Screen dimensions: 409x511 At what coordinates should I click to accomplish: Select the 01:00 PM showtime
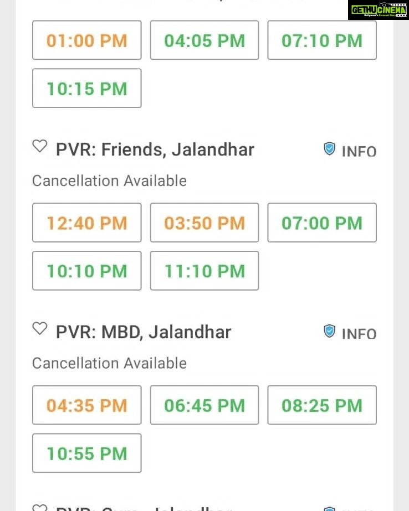tap(87, 40)
